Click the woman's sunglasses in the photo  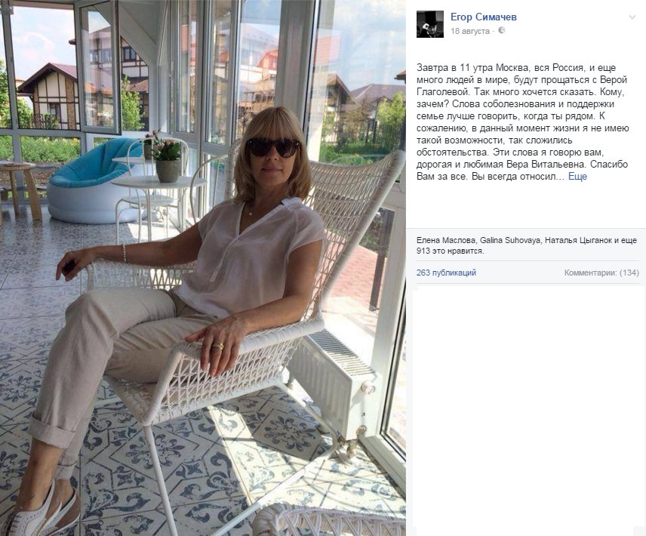[x=273, y=147]
